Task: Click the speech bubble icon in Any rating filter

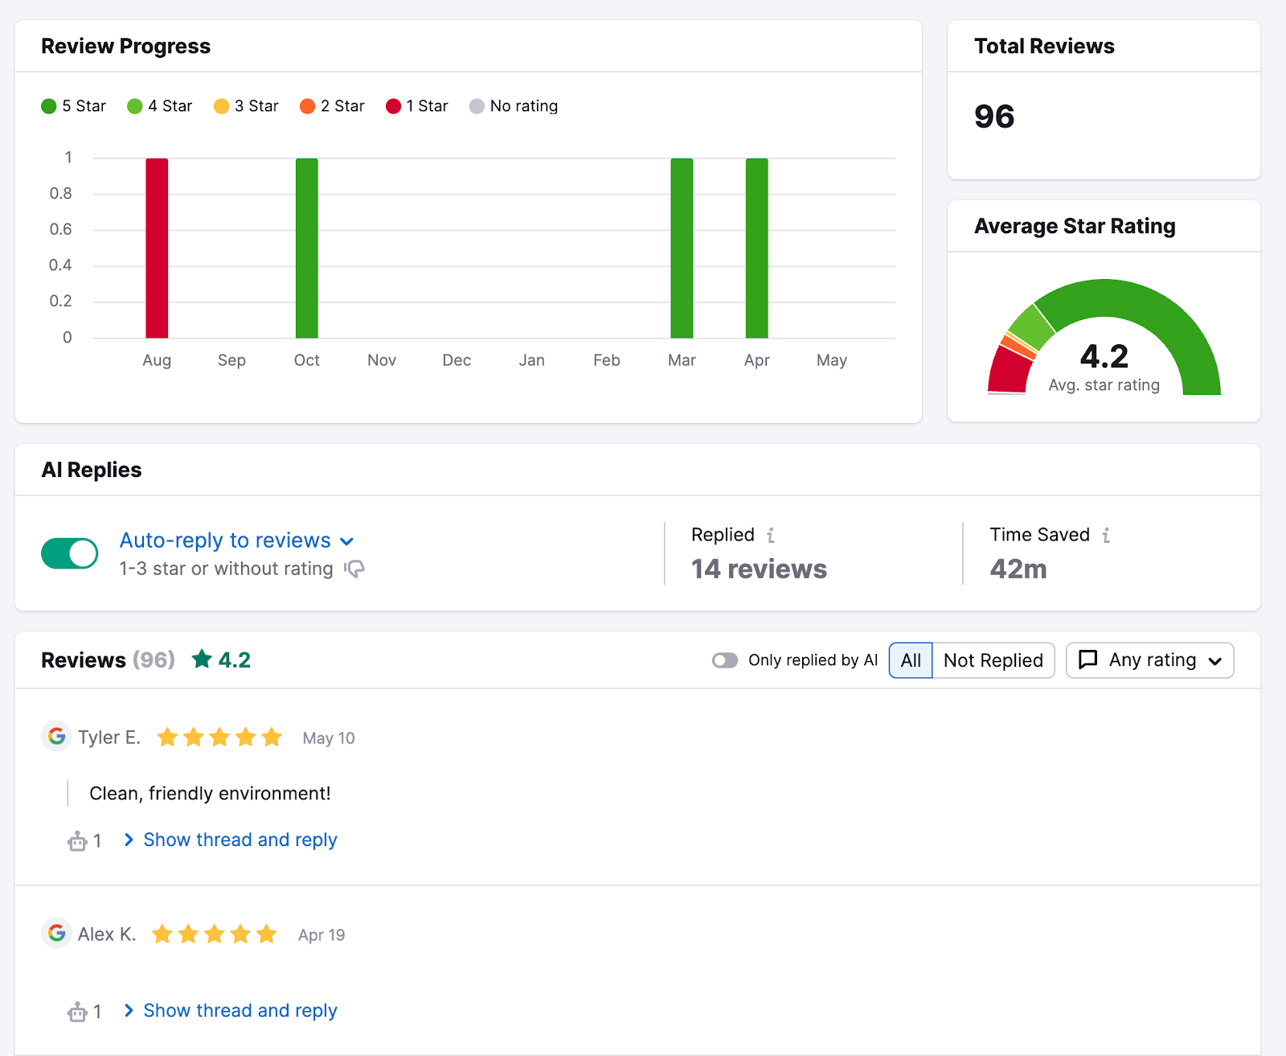Action: click(1090, 659)
